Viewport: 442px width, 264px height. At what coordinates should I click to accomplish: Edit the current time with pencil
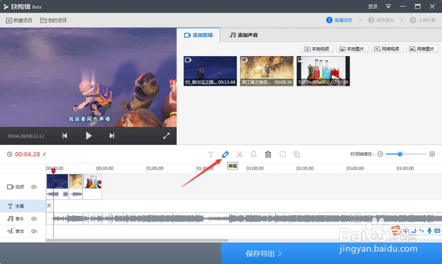[44, 154]
